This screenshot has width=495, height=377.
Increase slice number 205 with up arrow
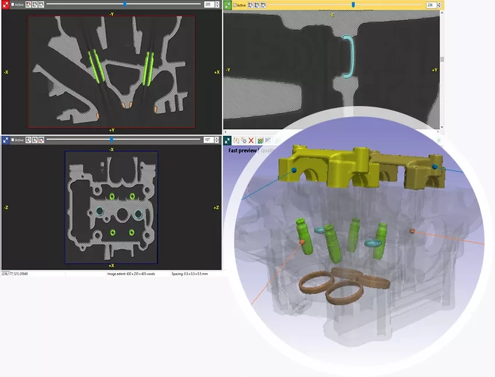pyautogui.click(x=217, y=3)
